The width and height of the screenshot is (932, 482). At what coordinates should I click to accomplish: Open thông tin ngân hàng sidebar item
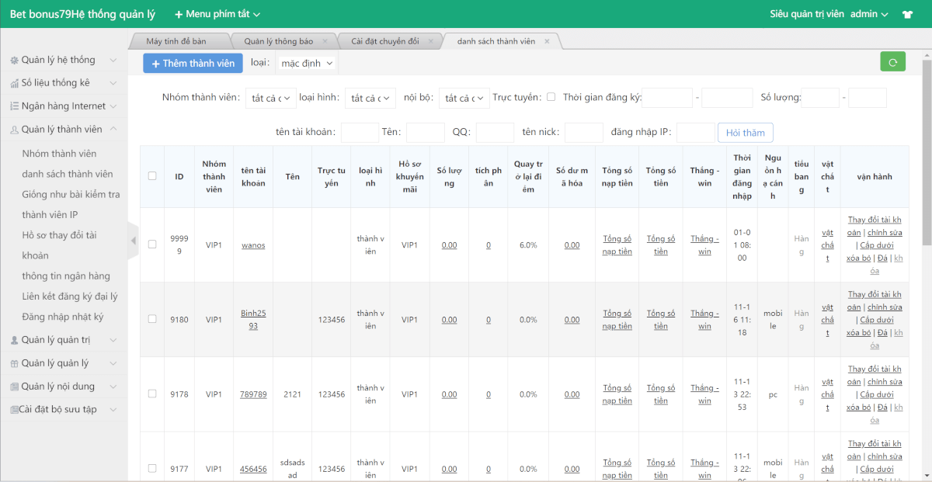[66, 276]
